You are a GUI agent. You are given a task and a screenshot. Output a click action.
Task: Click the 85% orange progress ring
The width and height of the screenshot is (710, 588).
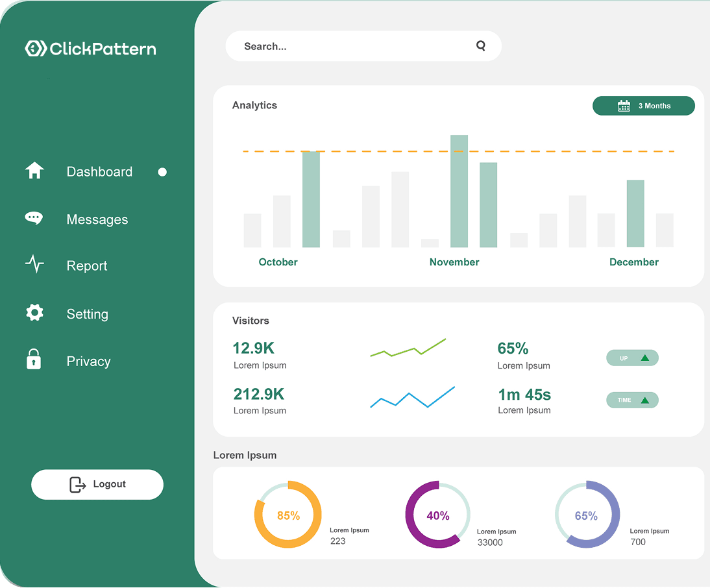click(288, 515)
